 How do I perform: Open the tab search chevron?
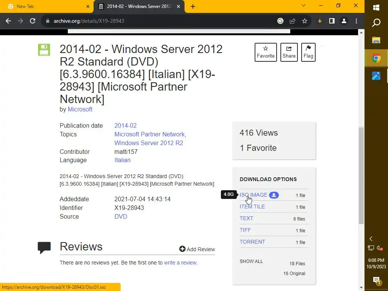point(304,5)
